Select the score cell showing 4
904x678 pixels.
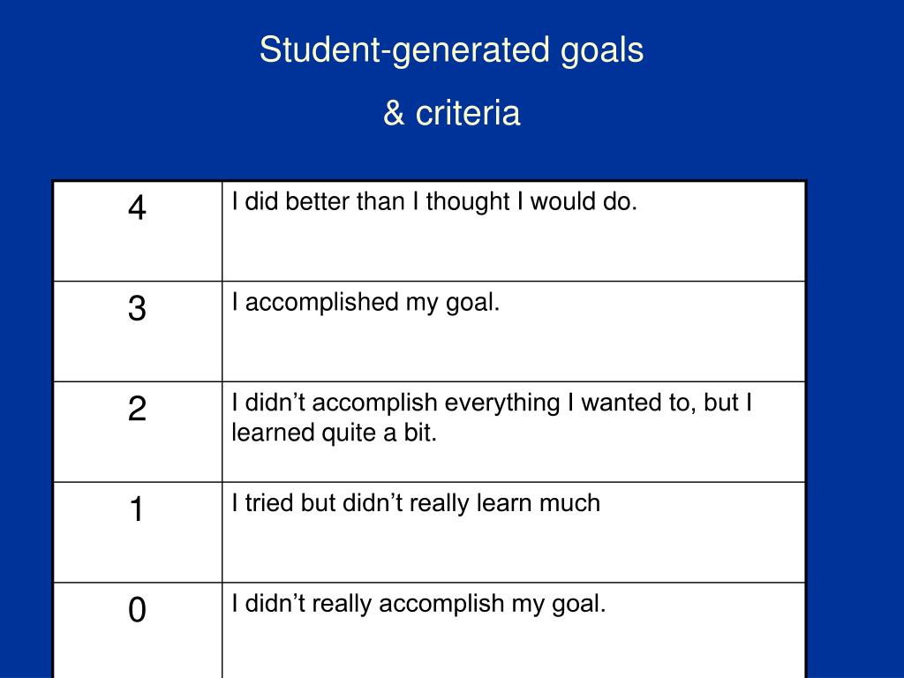tap(137, 231)
